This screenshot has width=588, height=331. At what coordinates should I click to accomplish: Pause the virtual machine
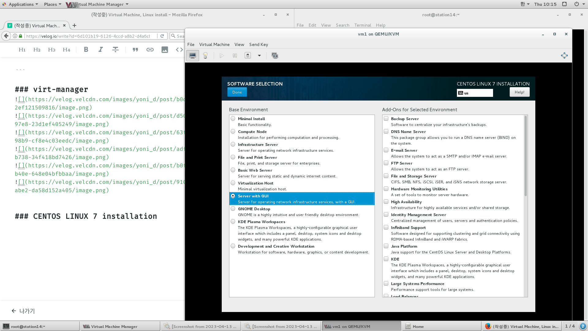point(235,55)
